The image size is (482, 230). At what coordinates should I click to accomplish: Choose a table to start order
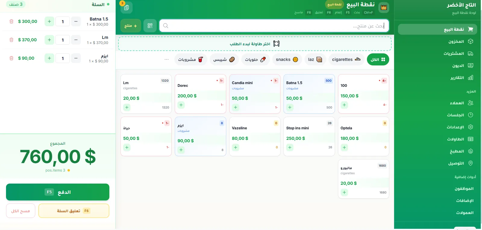(x=255, y=44)
